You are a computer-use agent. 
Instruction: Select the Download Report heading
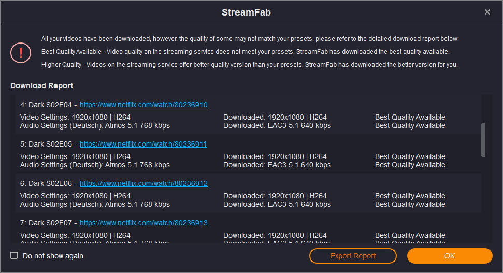point(42,85)
